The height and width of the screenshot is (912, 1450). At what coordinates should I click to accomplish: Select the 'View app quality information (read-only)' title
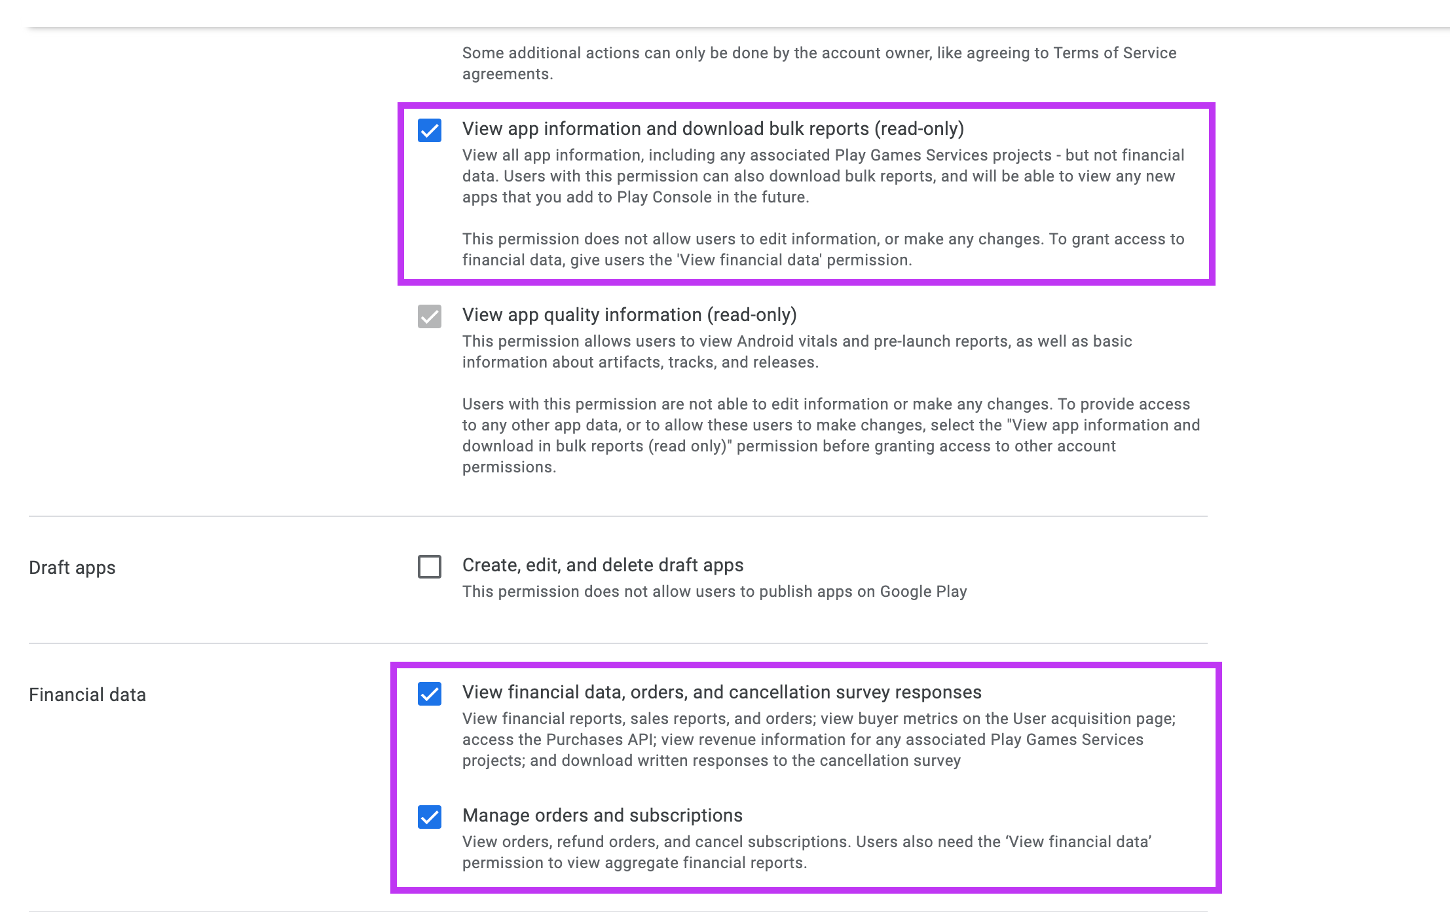click(x=629, y=315)
